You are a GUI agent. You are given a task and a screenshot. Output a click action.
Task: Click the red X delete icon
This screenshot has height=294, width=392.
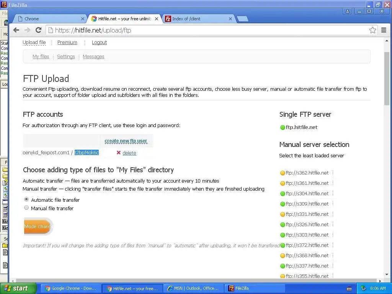[x=119, y=152]
